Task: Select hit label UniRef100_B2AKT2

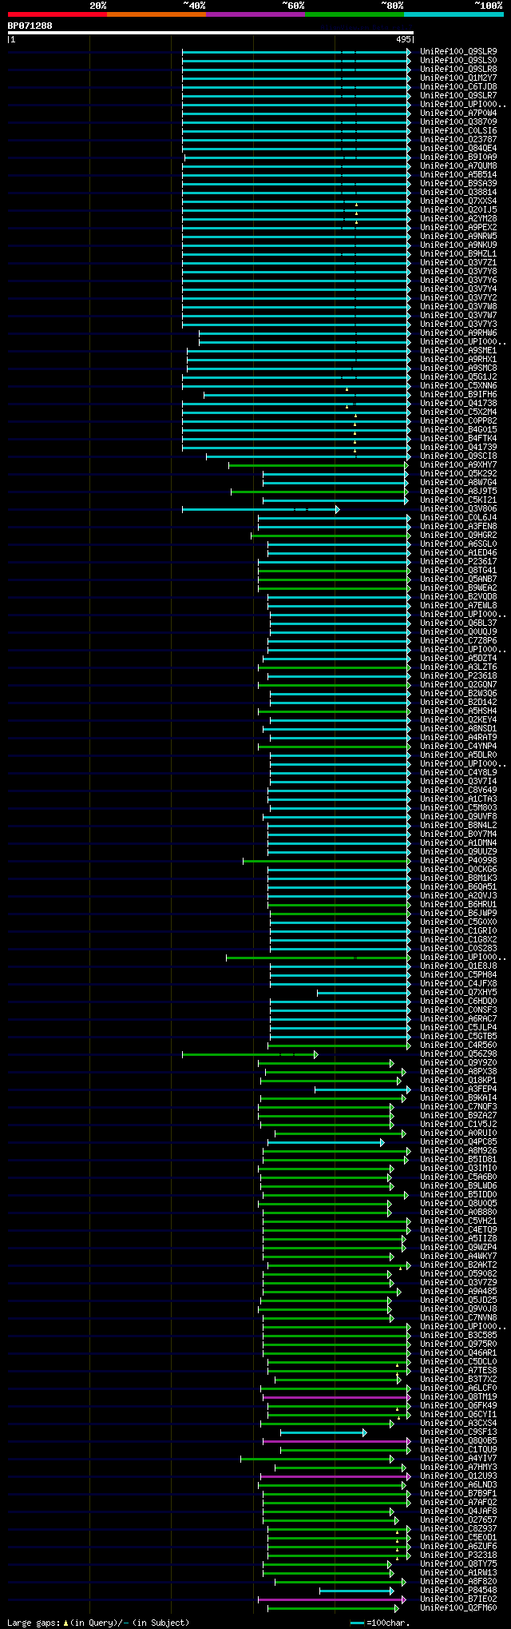Action: pyautogui.click(x=458, y=1265)
